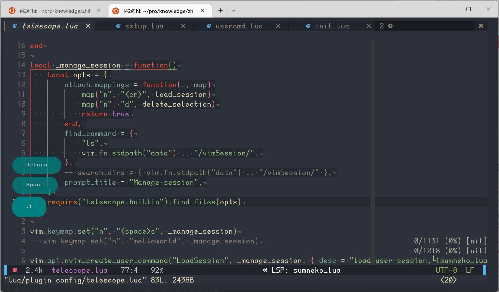The image size is (499, 292).
Task: Close the usercmd.lua buffer
Action: pos(278,26)
